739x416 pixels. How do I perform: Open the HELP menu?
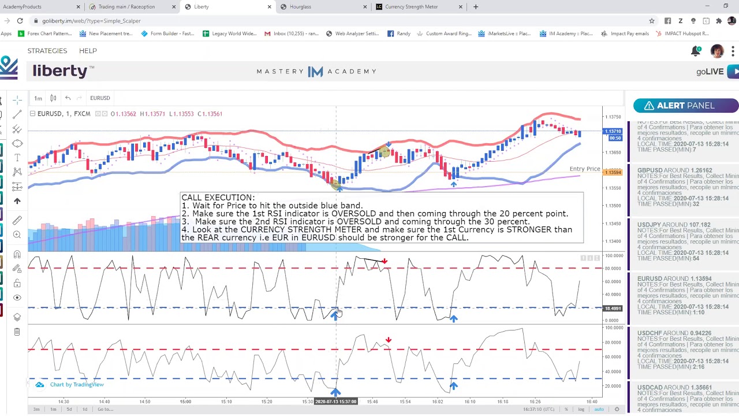coord(88,51)
